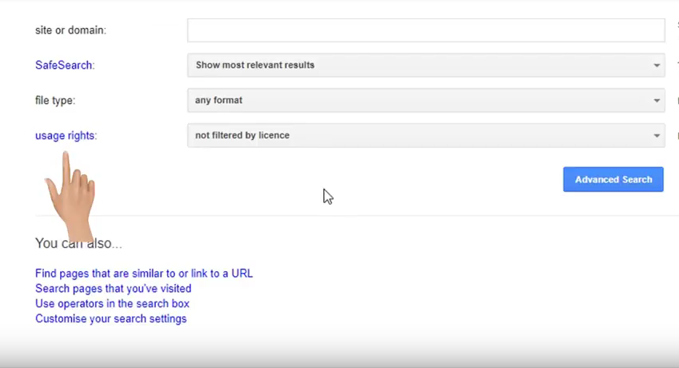The width and height of the screenshot is (679, 368).
Task: Follow 'Use operators in the search box' link
Action: click(x=112, y=304)
